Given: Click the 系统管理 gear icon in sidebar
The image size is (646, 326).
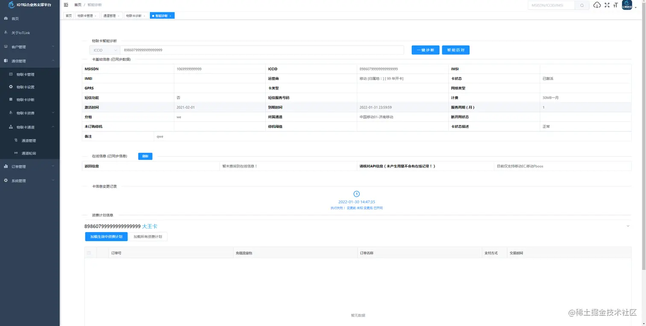Looking at the screenshot, I should pyautogui.click(x=6, y=180).
